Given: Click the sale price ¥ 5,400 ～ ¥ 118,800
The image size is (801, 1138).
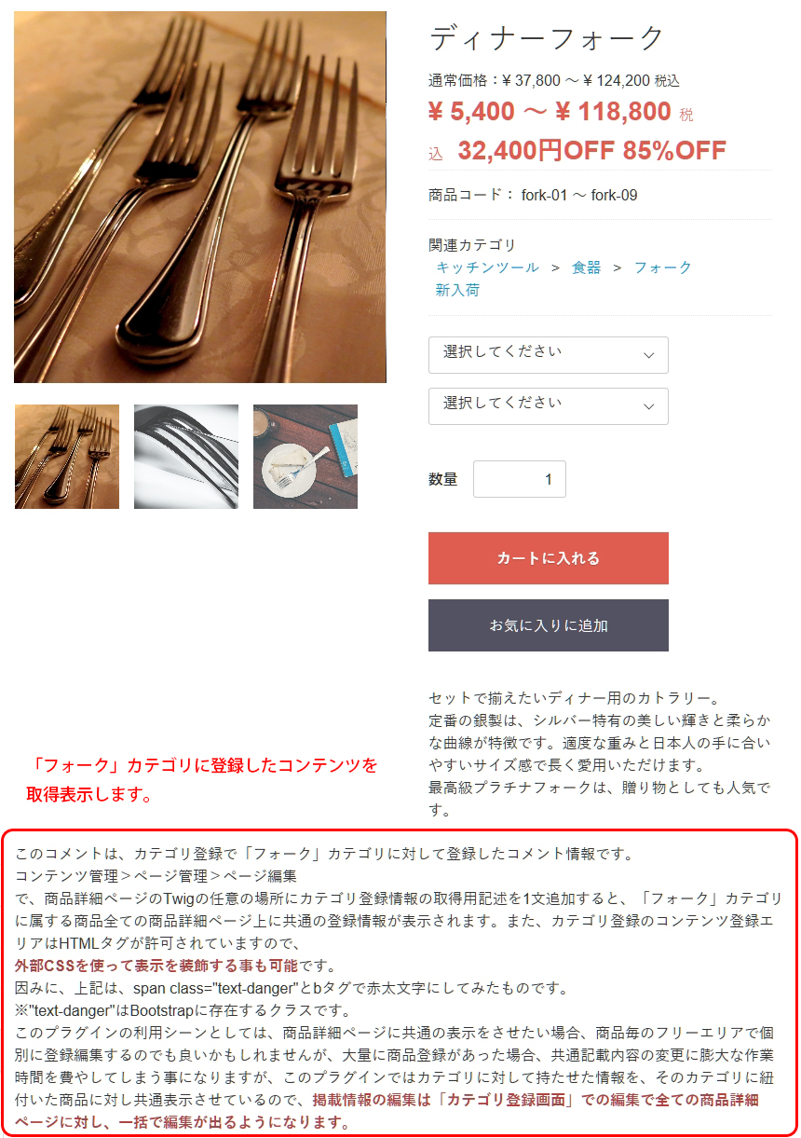Looking at the screenshot, I should pyautogui.click(x=550, y=112).
